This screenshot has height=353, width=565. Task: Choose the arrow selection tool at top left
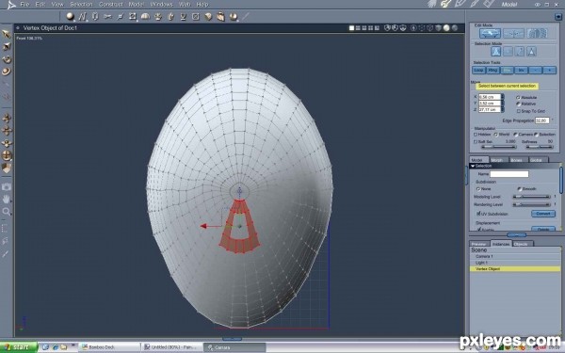pyautogui.click(x=7, y=34)
